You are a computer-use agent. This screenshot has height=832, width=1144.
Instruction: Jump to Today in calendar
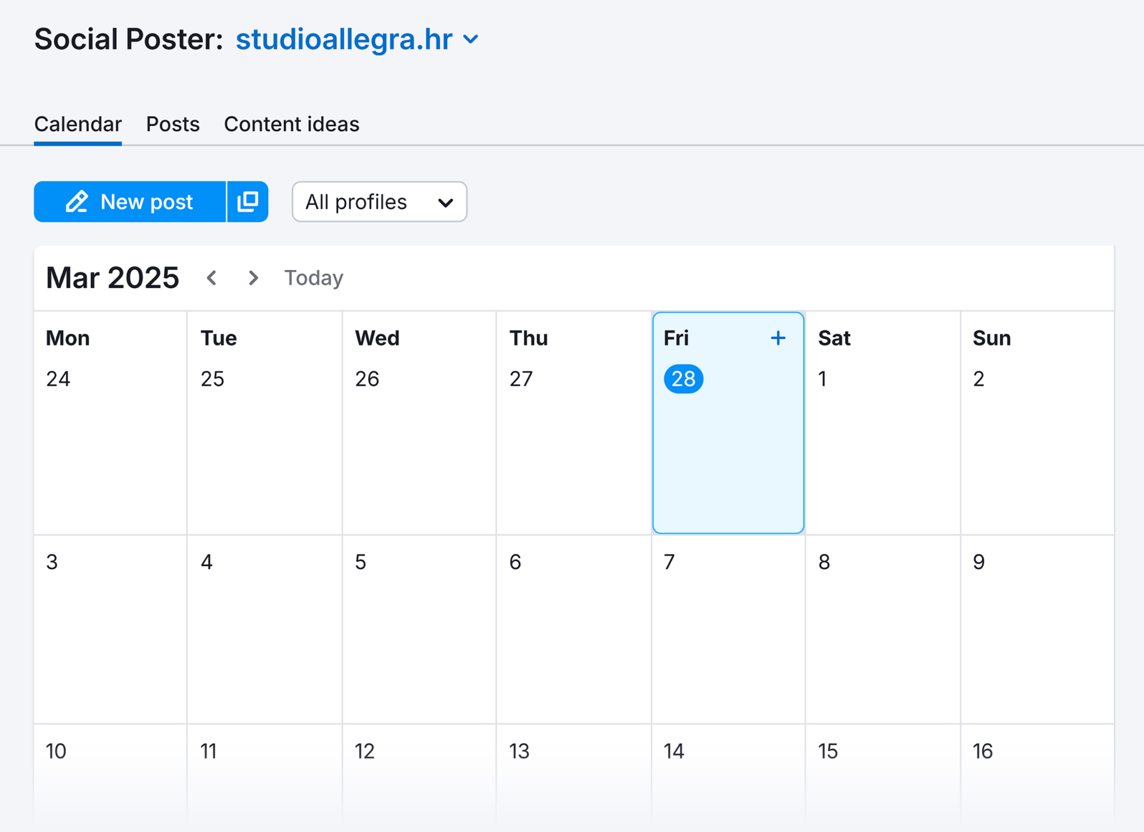pyautogui.click(x=314, y=278)
